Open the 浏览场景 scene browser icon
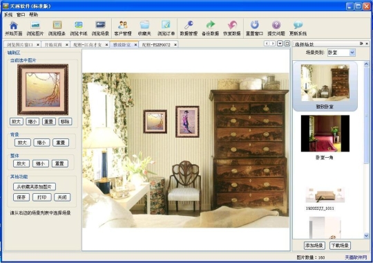373x263 pixels. click(x=100, y=28)
